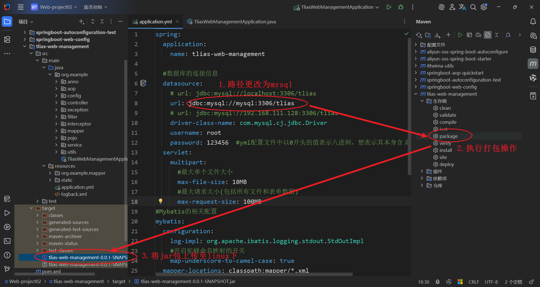Open the Problems tool window icon
540x287 pixels.
[x=7, y=255]
